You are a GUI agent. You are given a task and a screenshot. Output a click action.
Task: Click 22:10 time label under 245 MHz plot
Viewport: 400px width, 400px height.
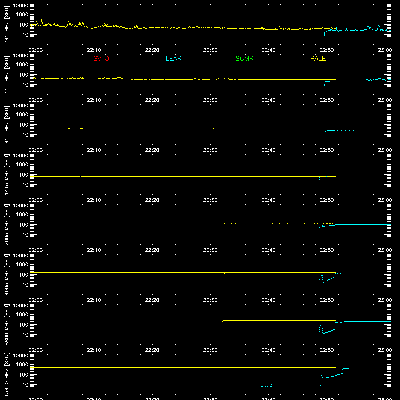94,50
